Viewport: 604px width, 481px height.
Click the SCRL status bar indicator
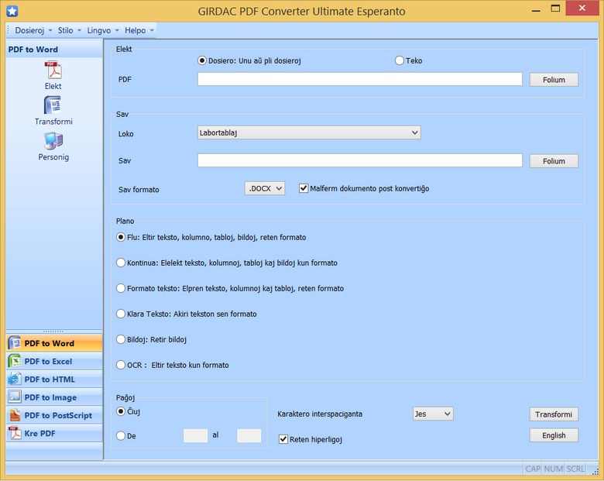pos(575,469)
